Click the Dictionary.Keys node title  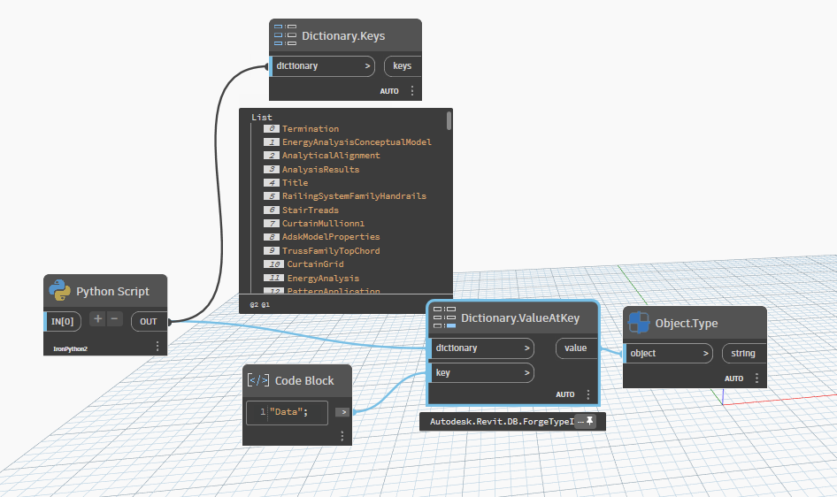click(x=343, y=35)
